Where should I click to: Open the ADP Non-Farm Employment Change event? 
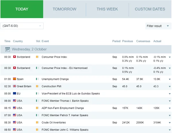62,108
